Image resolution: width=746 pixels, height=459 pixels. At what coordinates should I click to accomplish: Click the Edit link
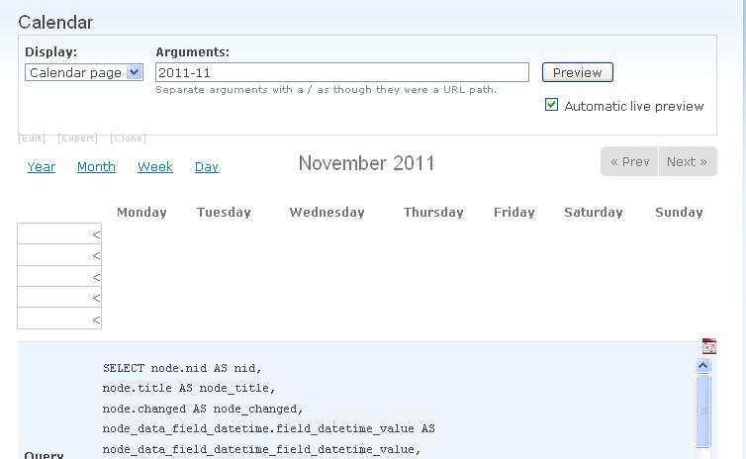pyautogui.click(x=32, y=138)
